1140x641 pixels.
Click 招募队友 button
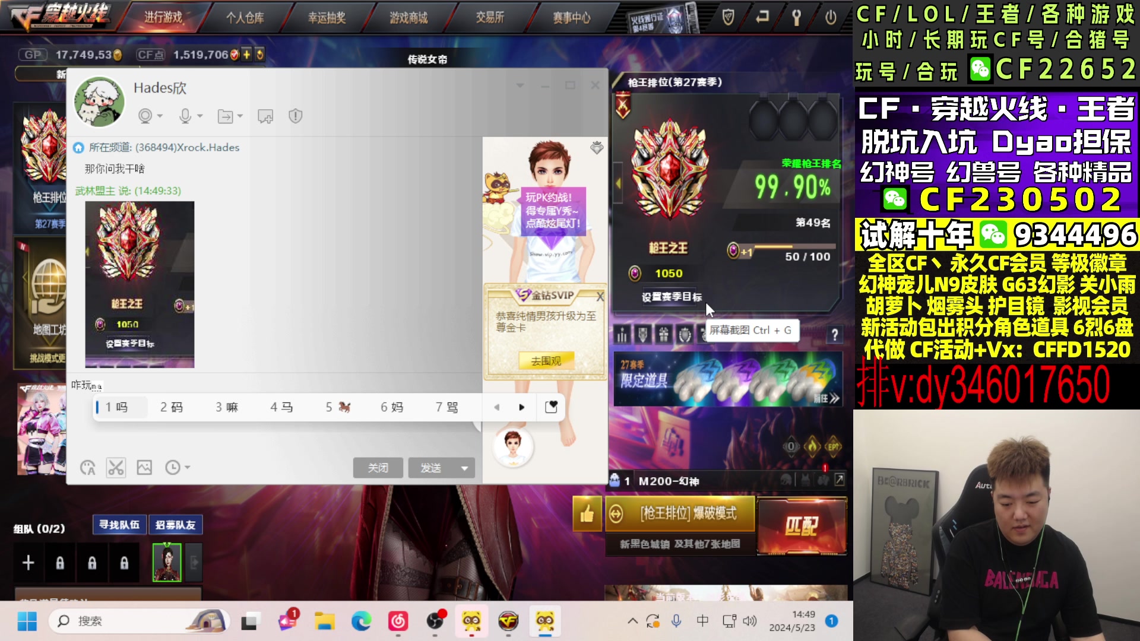pos(176,525)
